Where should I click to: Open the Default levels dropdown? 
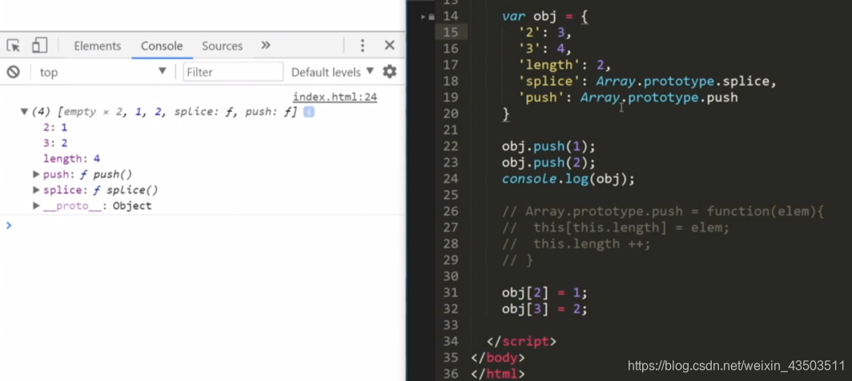(x=332, y=72)
